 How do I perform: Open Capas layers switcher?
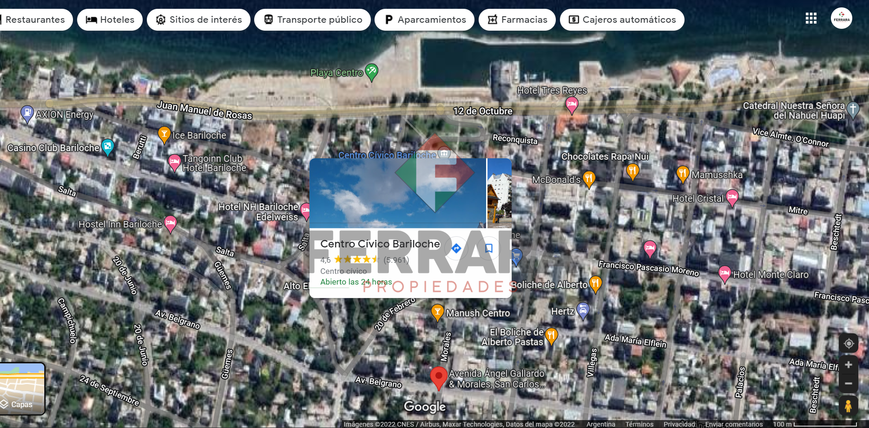pyautogui.click(x=22, y=389)
